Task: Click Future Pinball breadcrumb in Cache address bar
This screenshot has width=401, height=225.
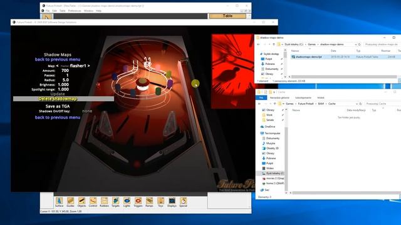Action: point(306,104)
